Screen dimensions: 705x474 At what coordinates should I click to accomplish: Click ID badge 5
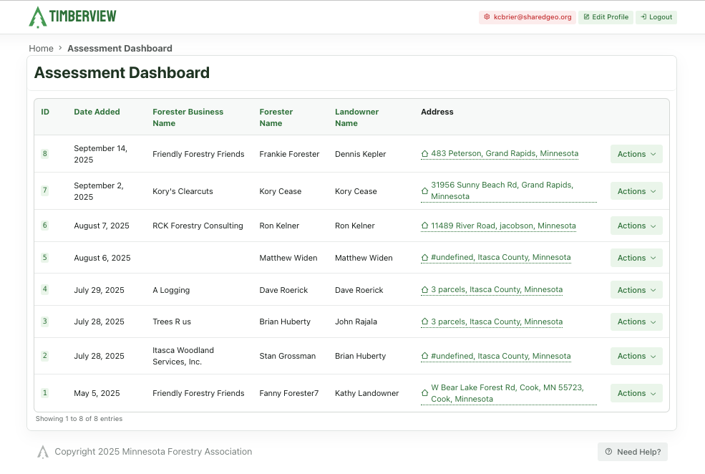click(45, 258)
